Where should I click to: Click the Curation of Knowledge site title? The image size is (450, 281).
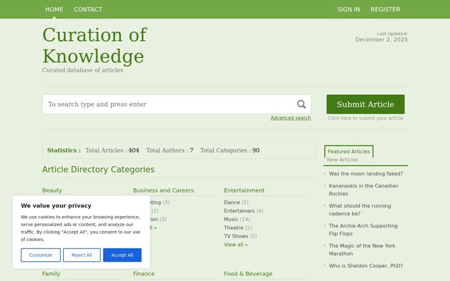pyautogui.click(x=95, y=46)
